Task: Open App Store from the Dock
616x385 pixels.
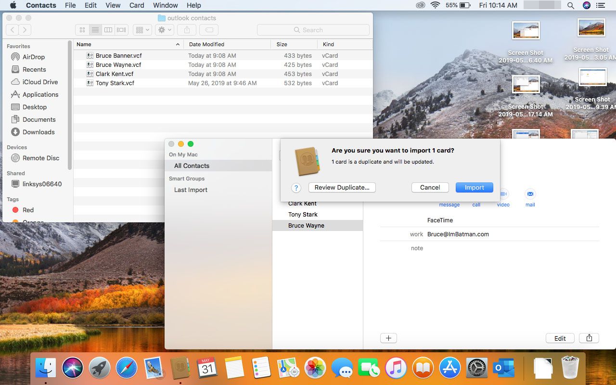Action: [x=450, y=368]
